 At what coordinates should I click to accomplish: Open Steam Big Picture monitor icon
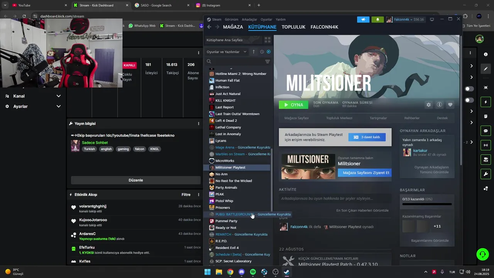point(432,19)
